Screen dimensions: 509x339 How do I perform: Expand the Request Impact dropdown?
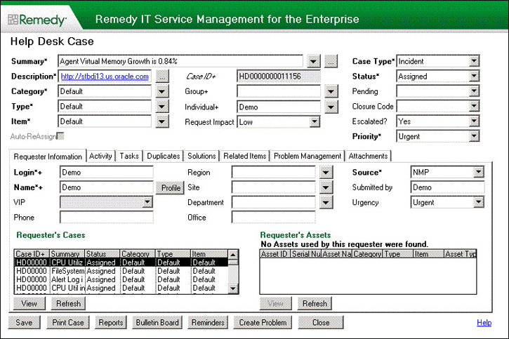[x=314, y=121]
